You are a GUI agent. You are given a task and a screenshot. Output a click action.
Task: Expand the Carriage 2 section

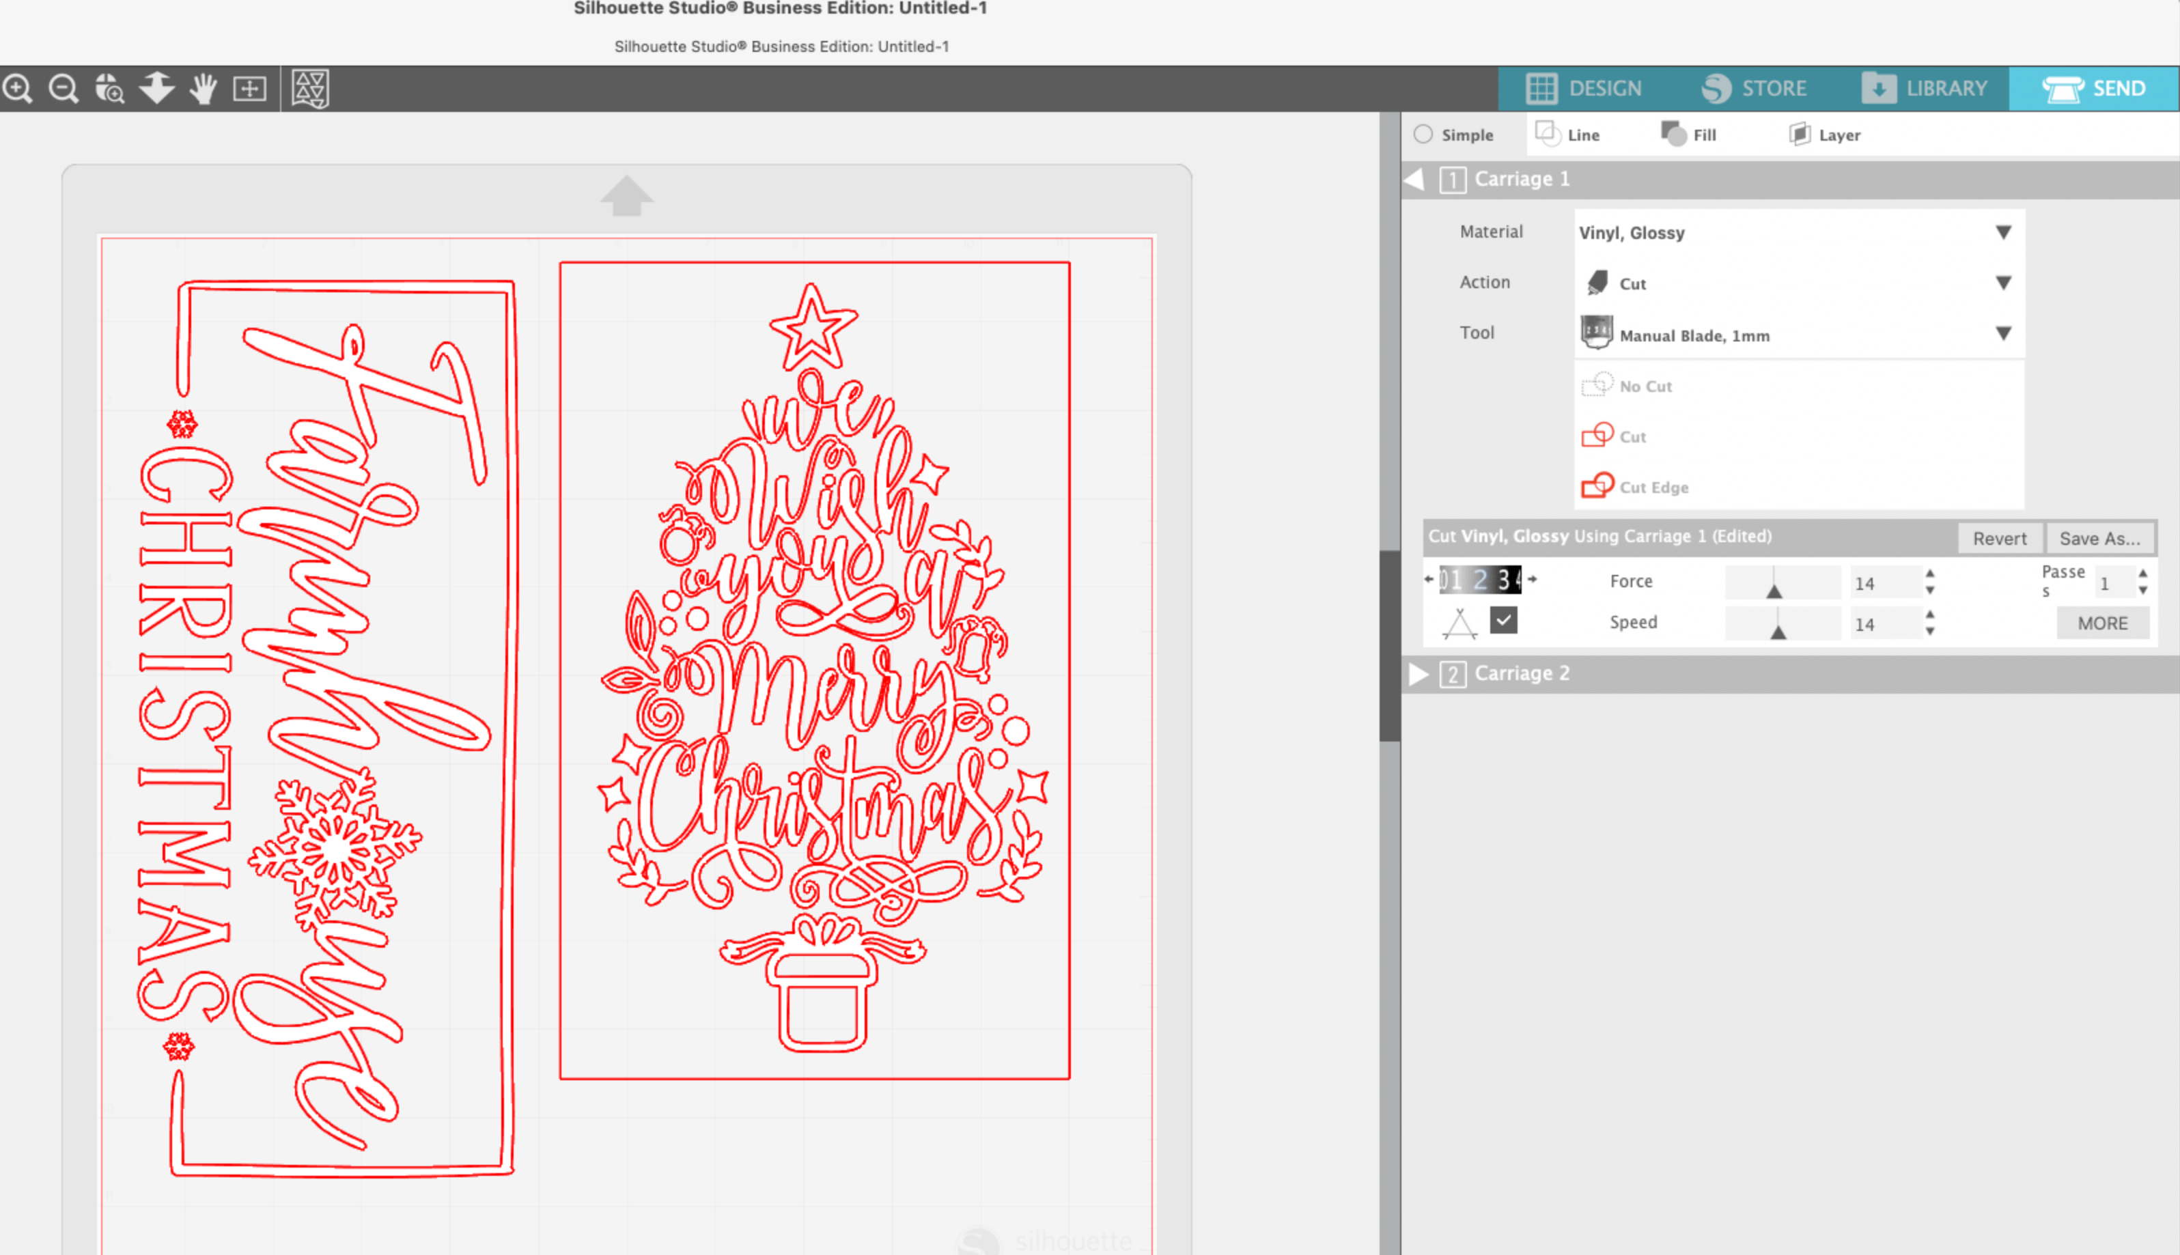coord(1418,674)
